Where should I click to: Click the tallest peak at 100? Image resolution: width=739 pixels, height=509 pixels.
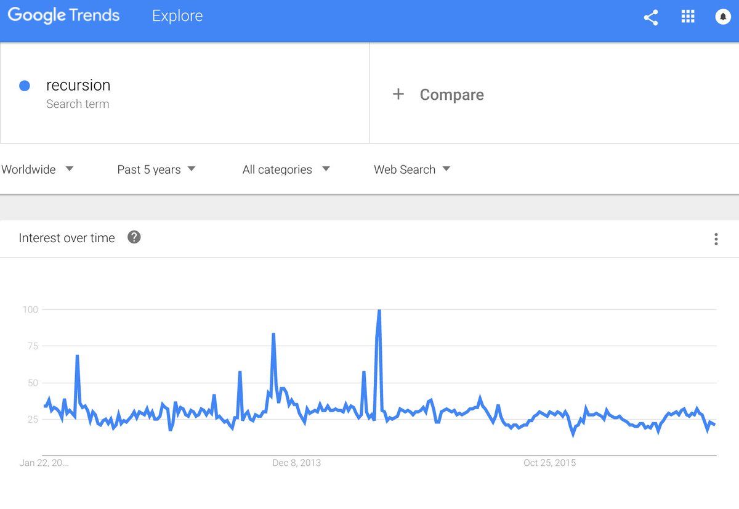point(379,311)
